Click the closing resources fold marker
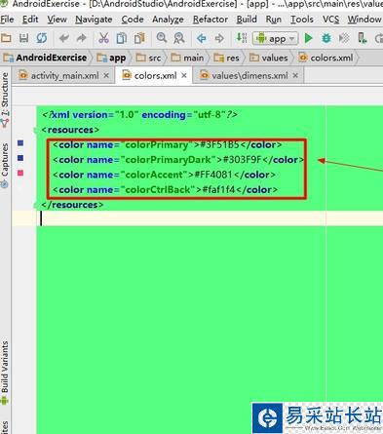The height and width of the screenshot is (434, 383). click(x=36, y=205)
